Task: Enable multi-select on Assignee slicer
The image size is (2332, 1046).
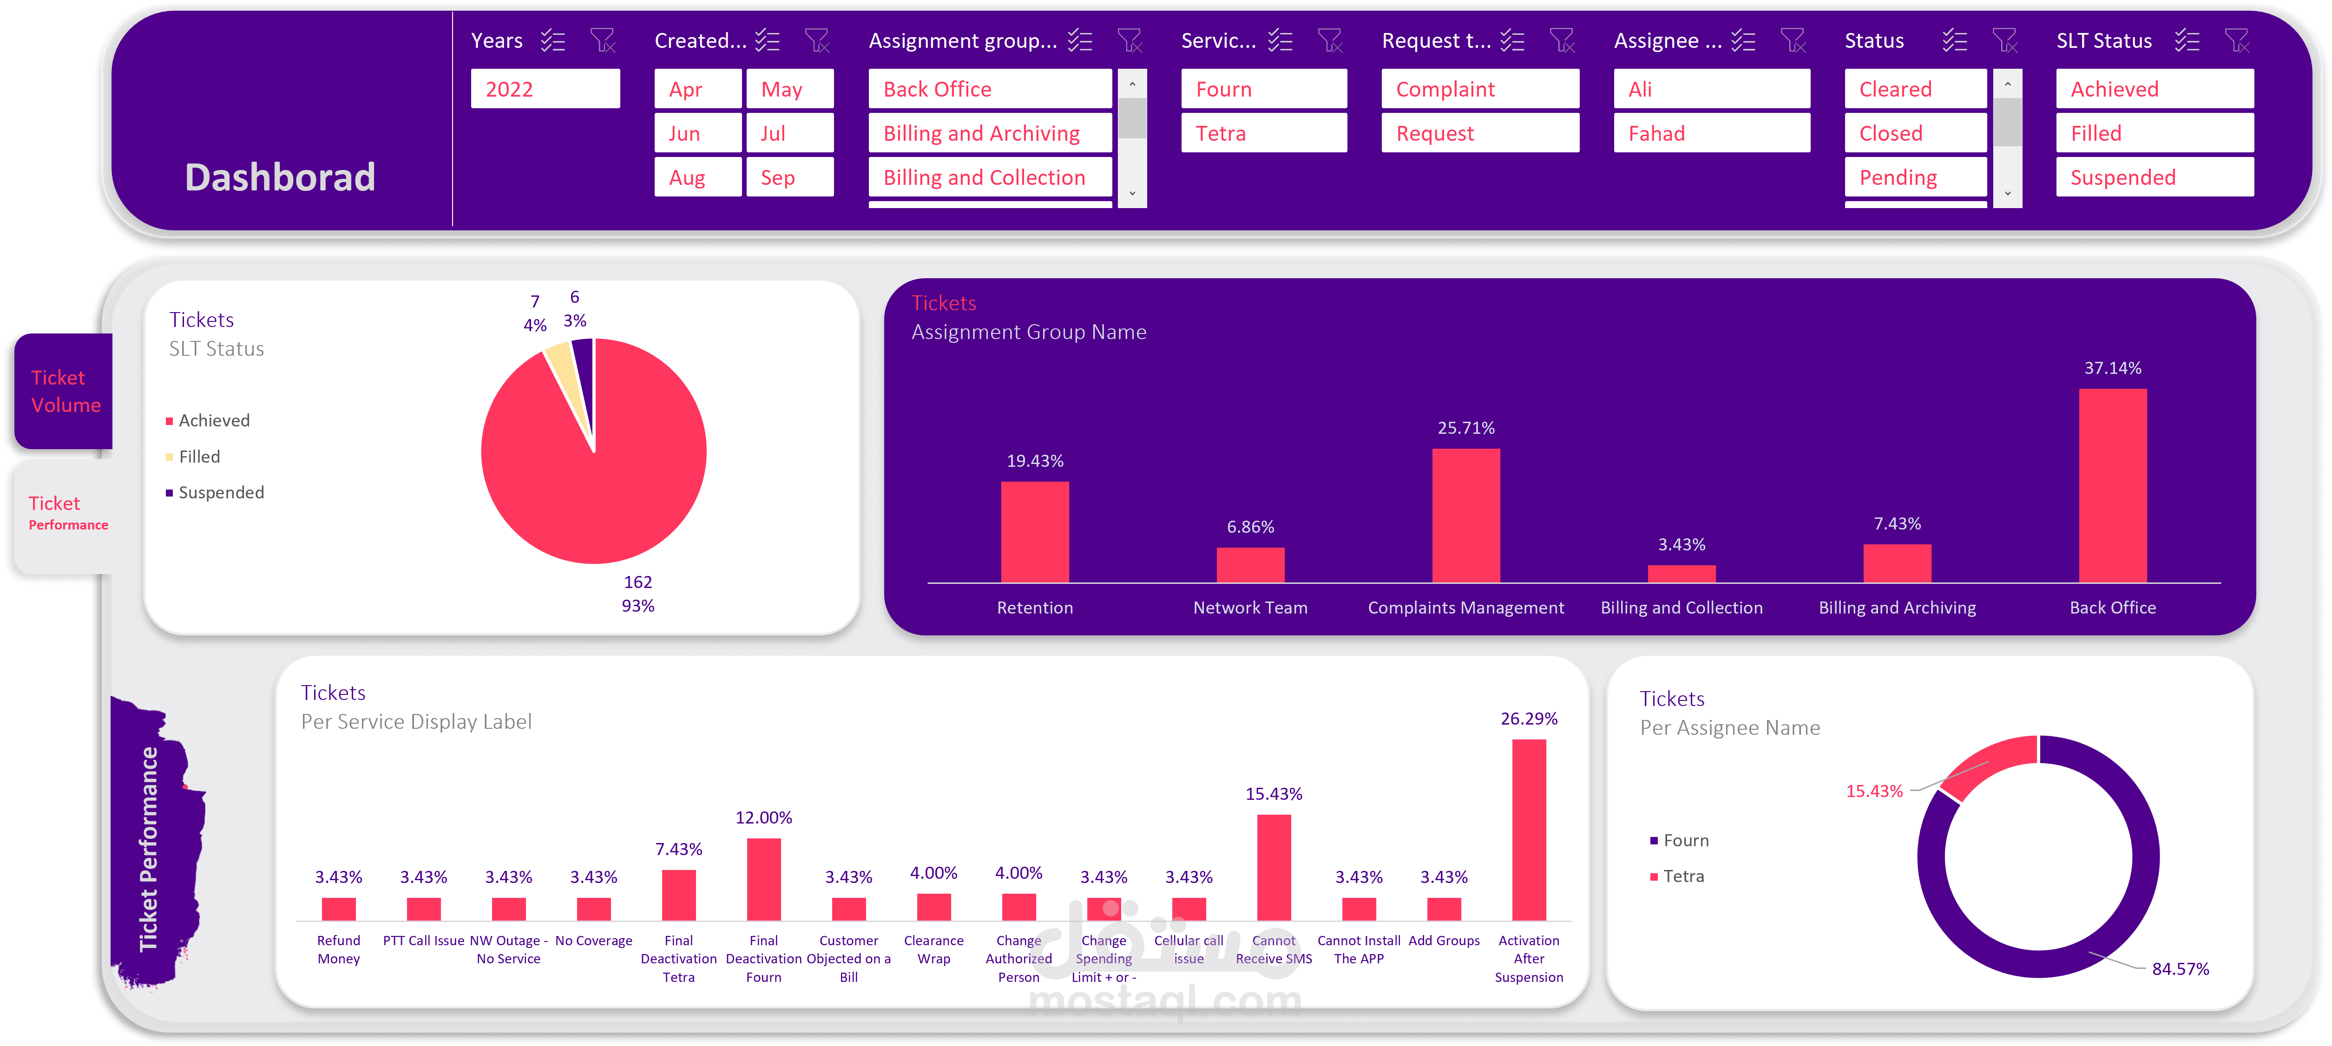Action: pos(1743,41)
